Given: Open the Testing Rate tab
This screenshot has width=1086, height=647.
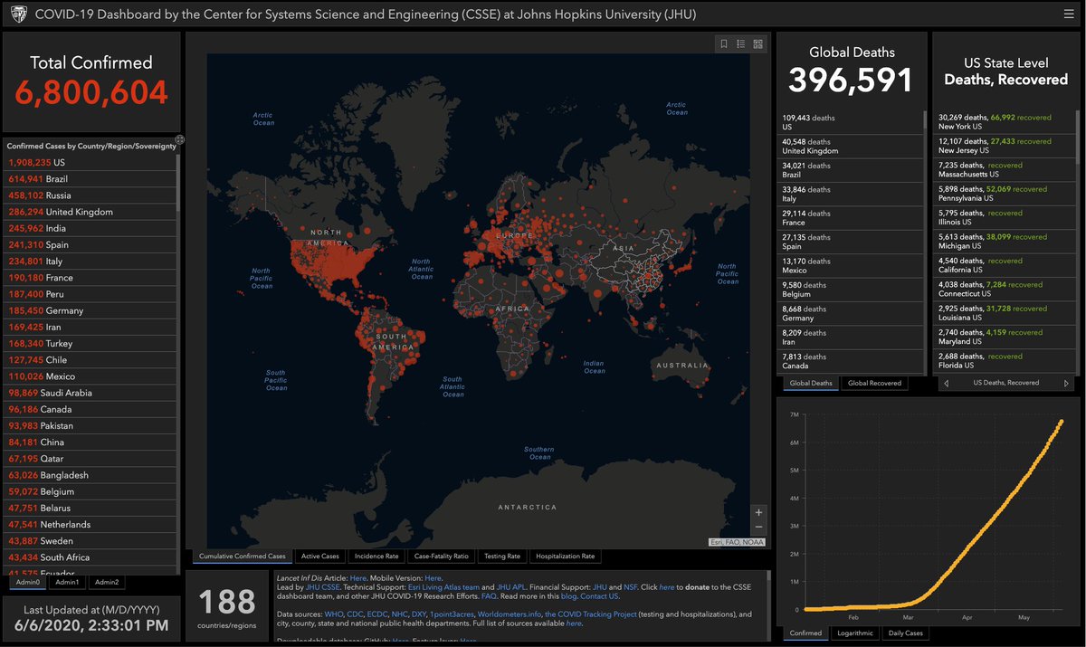Looking at the screenshot, I should pos(502,556).
